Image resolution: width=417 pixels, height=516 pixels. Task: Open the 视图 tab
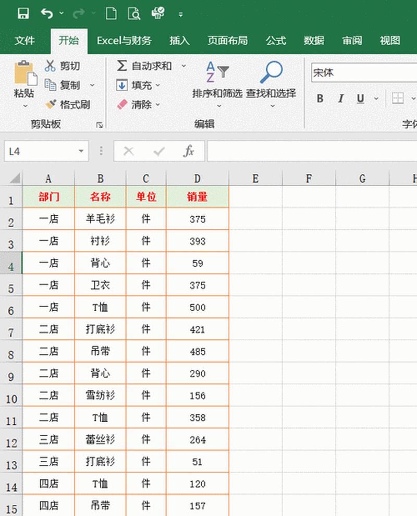coord(390,41)
